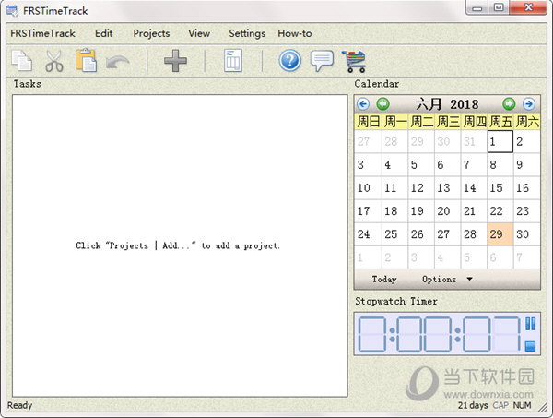Open the How-to menu

click(295, 33)
